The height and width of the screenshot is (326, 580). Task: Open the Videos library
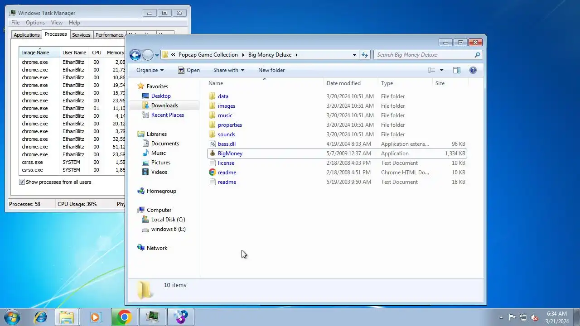159,172
